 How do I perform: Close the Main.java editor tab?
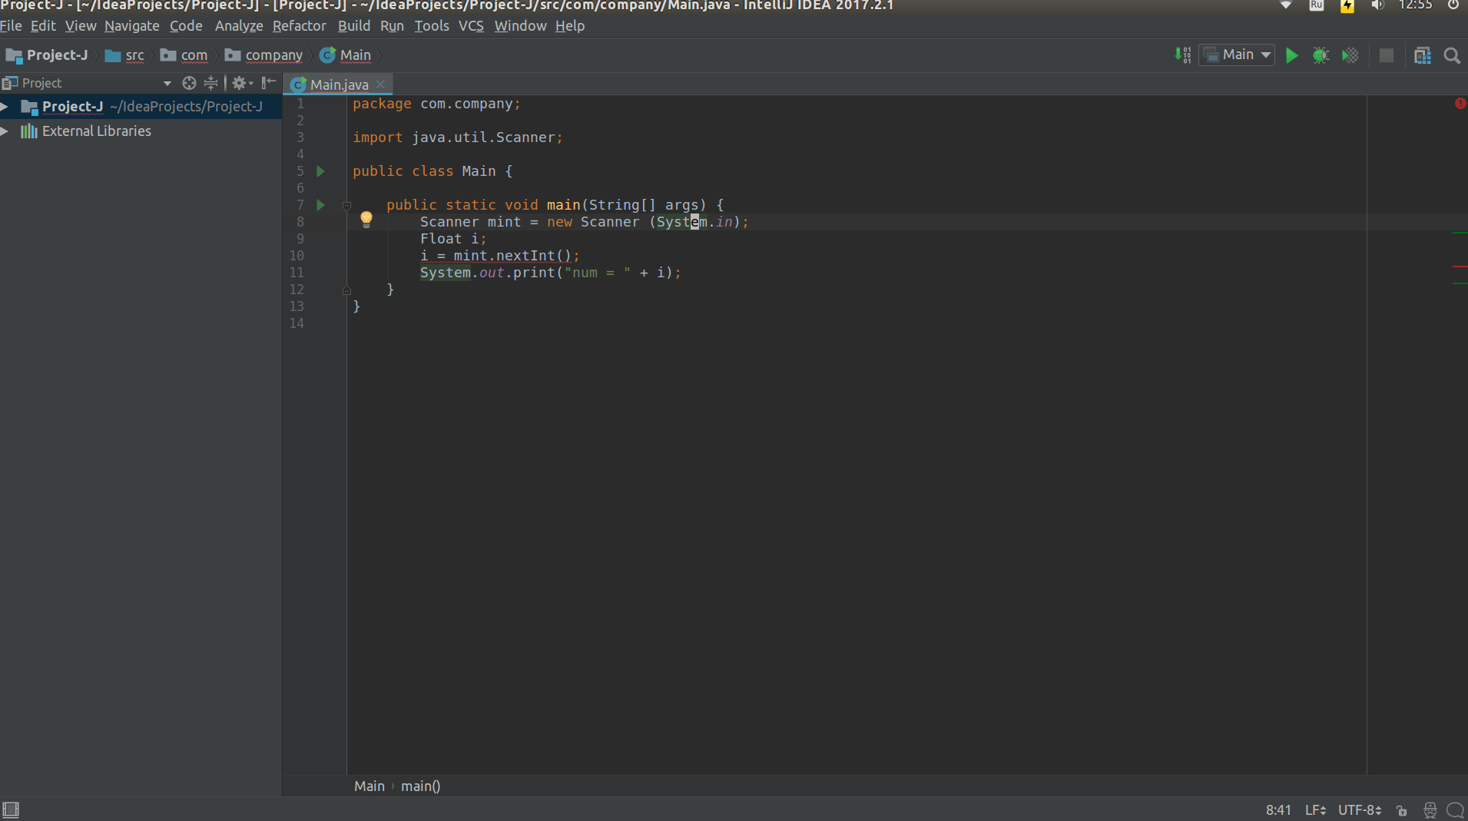point(380,84)
